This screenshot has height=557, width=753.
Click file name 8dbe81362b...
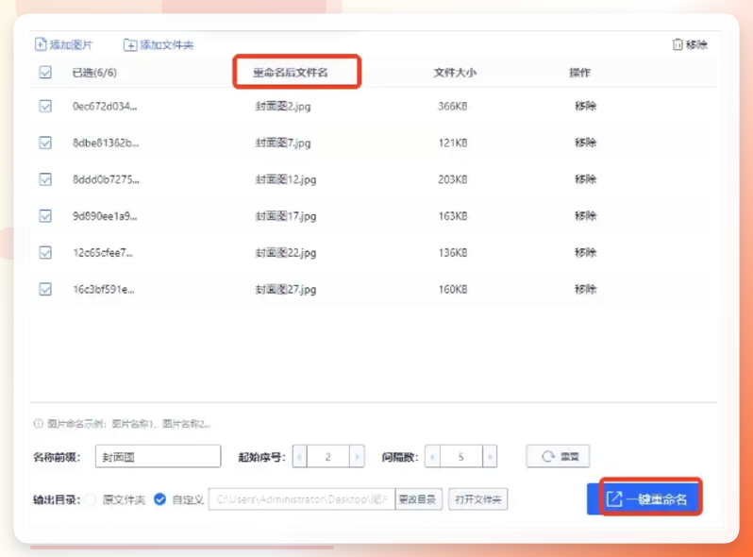click(x=106, y=143)
